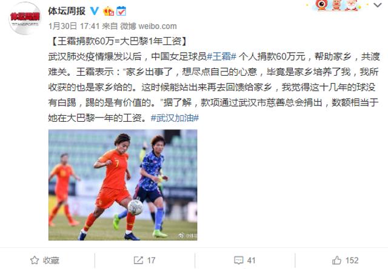The height and width of the screenshot is (269, 388).
Task: Open the 体坛周报 profile avatar
Action: pos(25,18)
